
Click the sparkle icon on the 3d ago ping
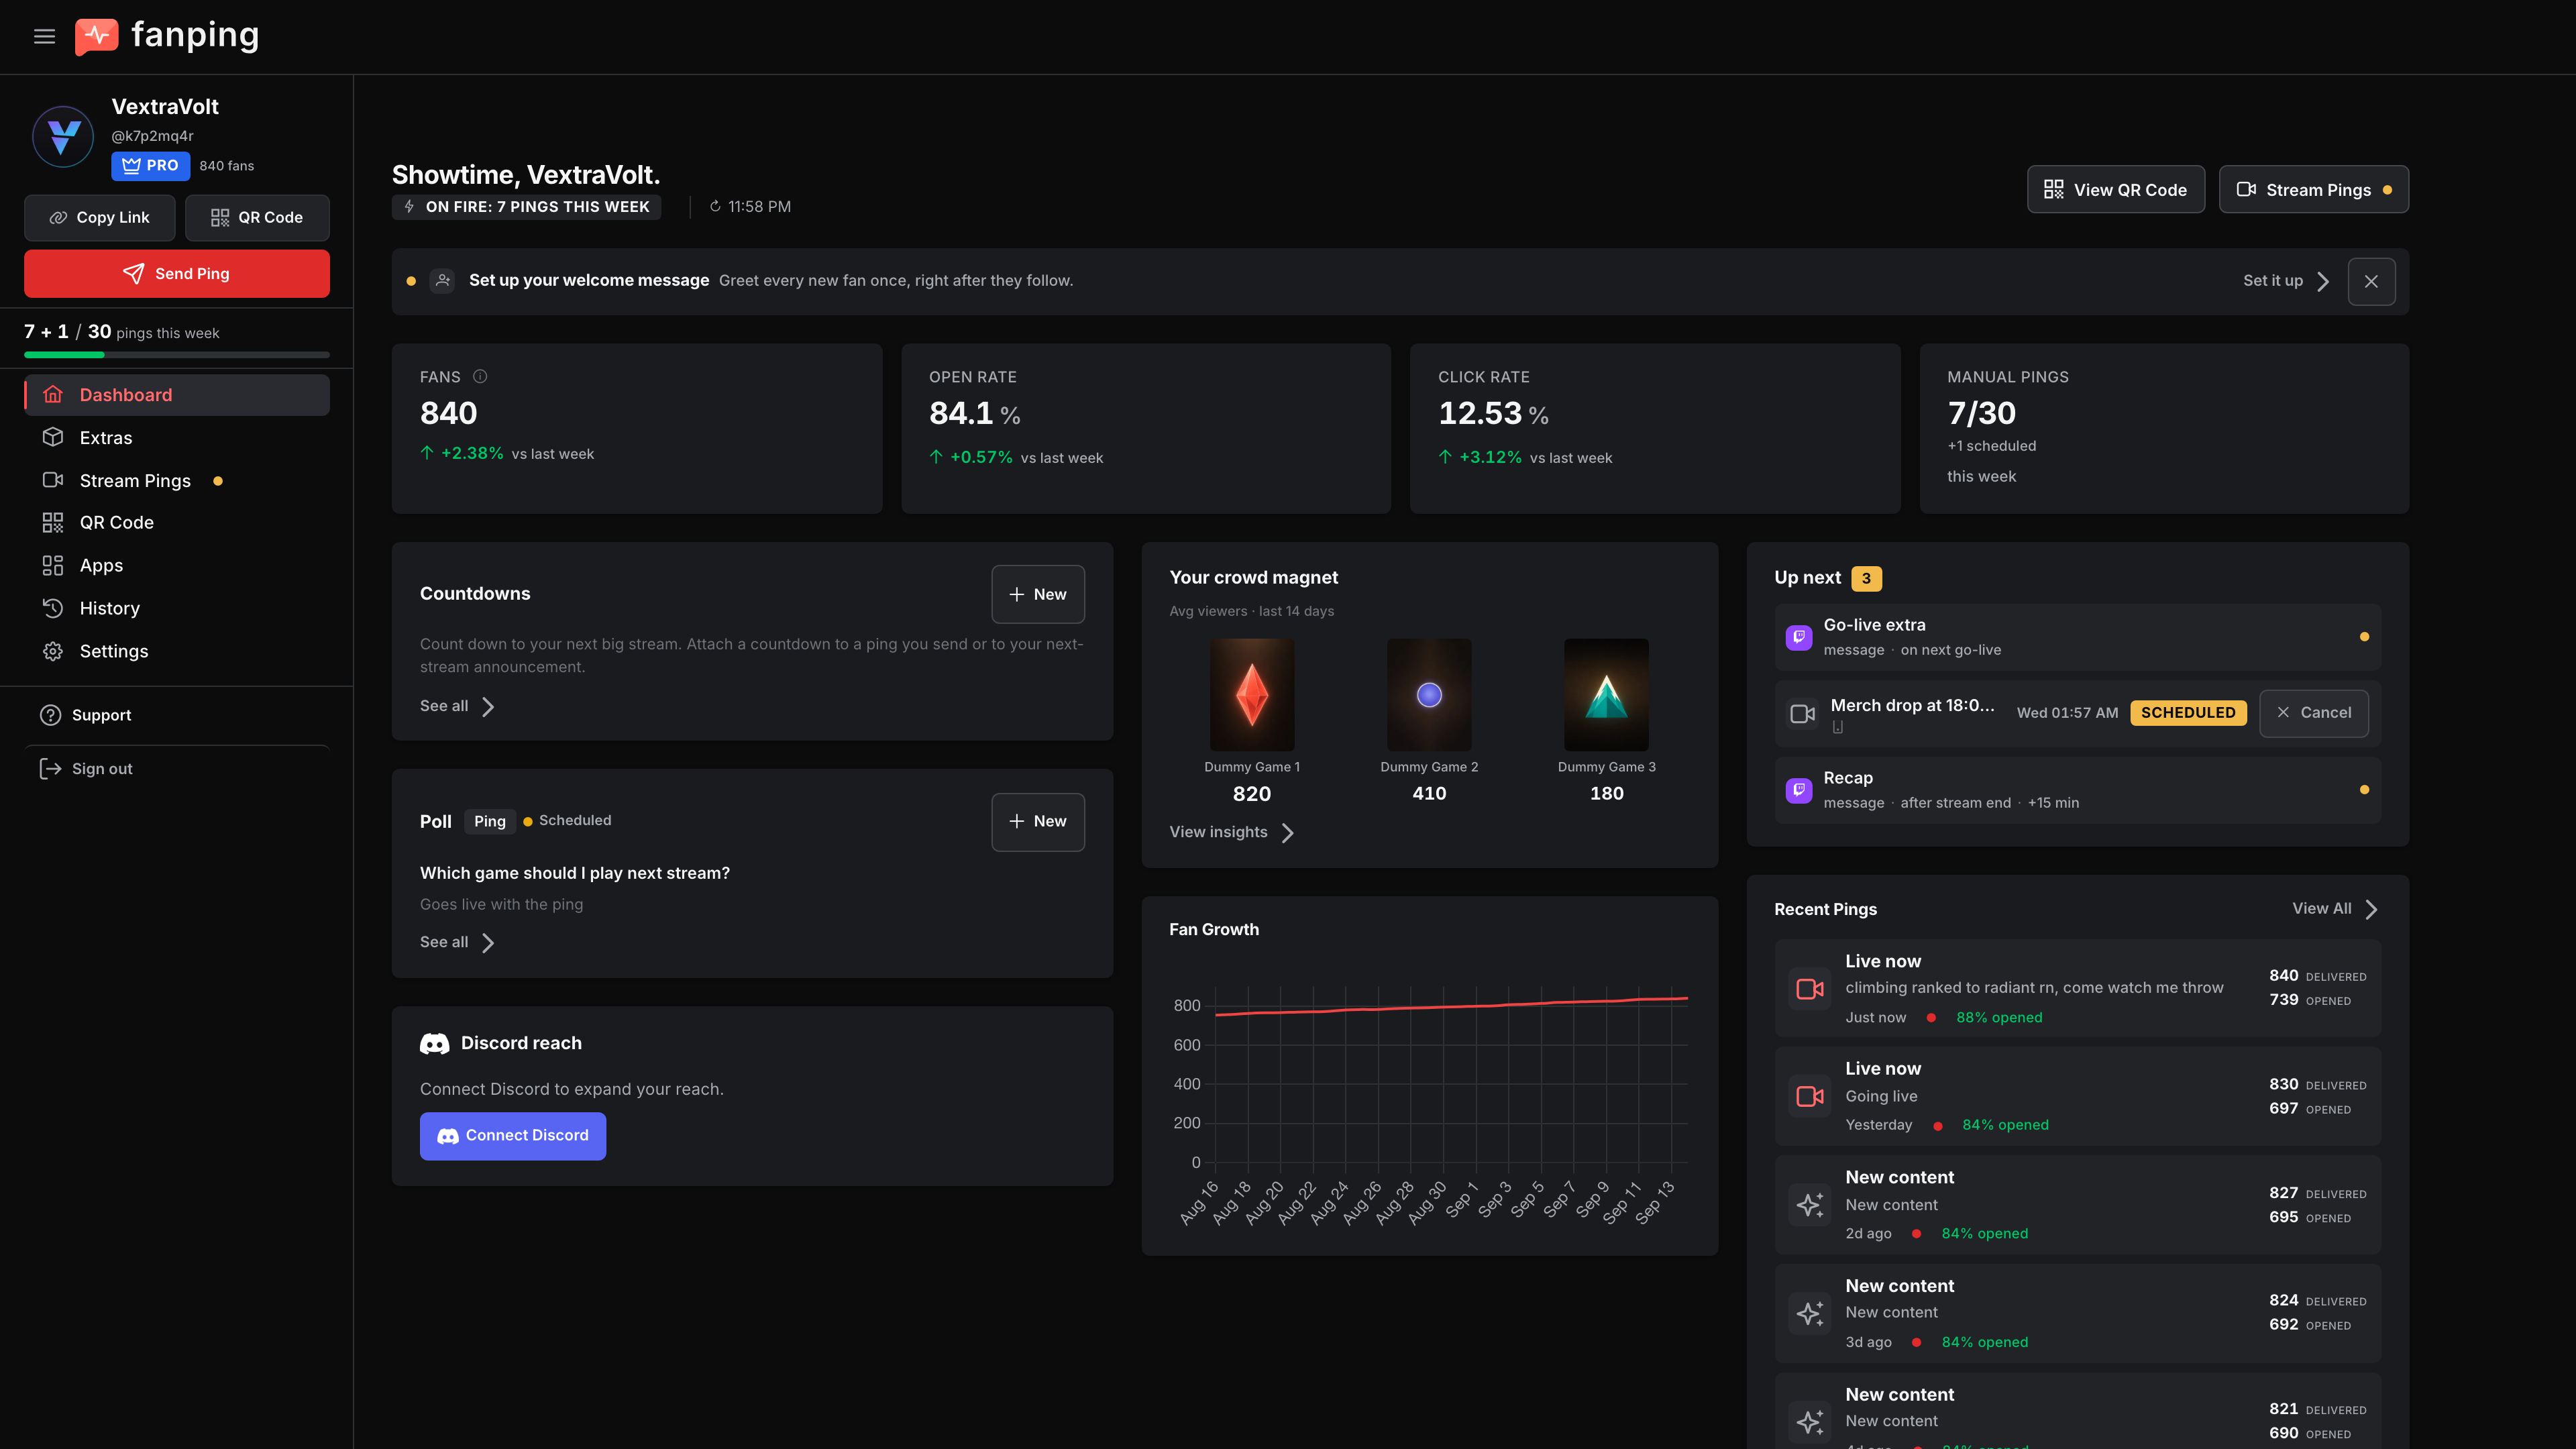point(1810,1314)
